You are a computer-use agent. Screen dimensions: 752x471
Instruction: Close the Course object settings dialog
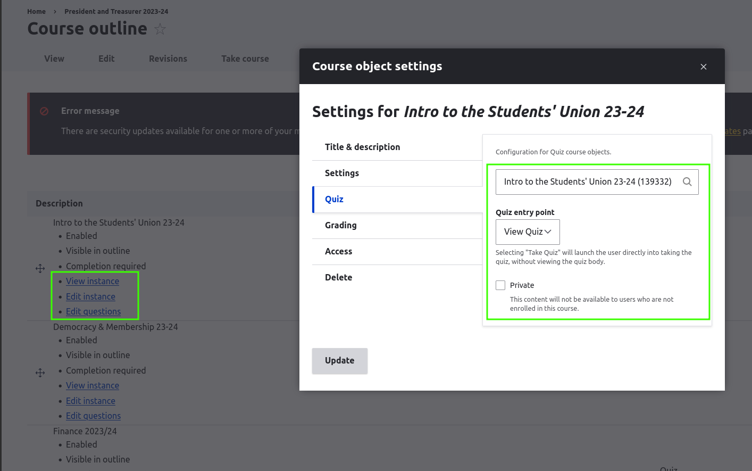pyautogui.click(x=703, y=67)
